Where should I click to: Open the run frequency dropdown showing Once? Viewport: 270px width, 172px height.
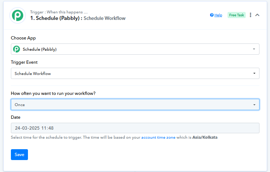pos(135,105)
